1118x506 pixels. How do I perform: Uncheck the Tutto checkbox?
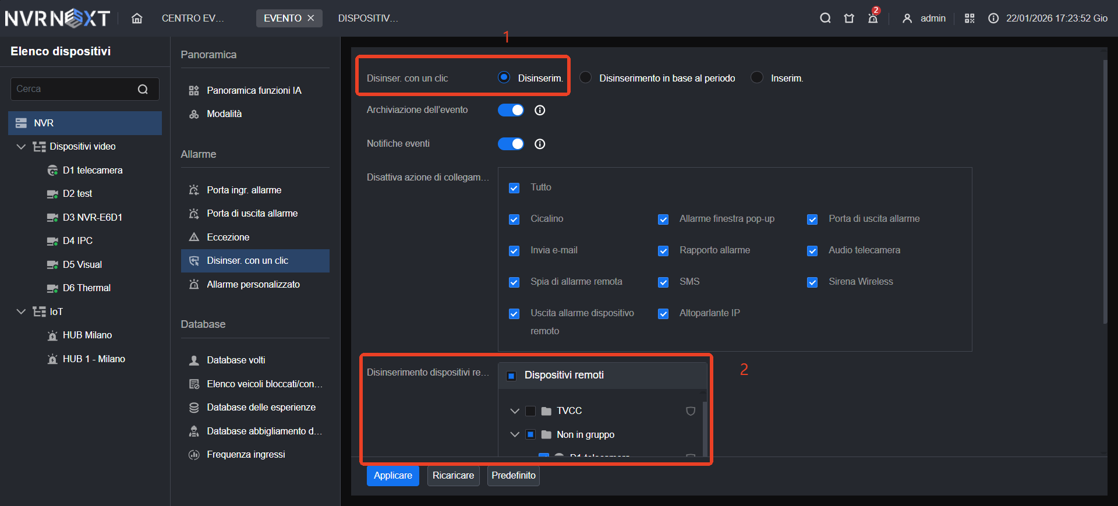[514, 188]
